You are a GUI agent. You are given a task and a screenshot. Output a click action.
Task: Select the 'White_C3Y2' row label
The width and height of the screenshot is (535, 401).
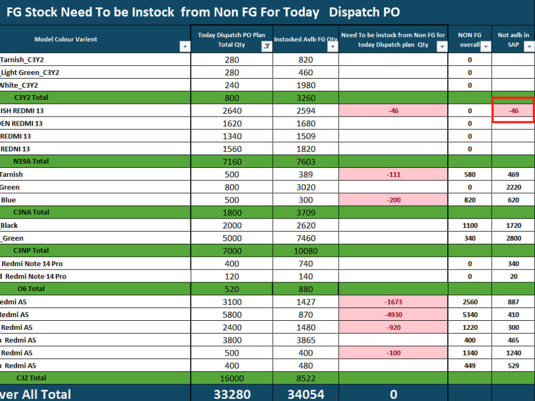click(19, 85)
